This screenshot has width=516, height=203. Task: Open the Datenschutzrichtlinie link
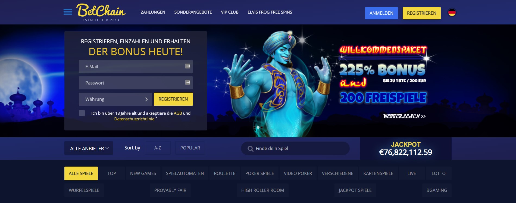[x=134, y=119]
